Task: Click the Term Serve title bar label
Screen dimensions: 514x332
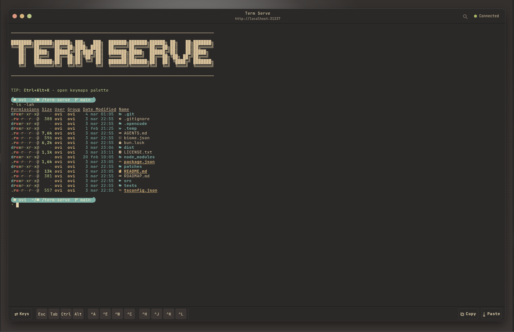Action: (x=258, y=13)
